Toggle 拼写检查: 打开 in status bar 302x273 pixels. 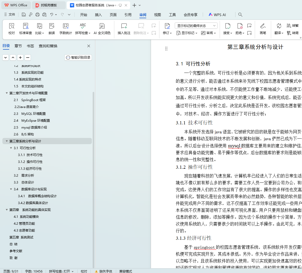pyautogui.click(x=61, y=271)
